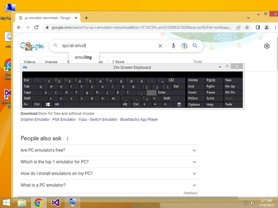Open the BlueStacks App Player link
Image resolution: width=278 pixels, height=208 pixels.
coord(139,119)
